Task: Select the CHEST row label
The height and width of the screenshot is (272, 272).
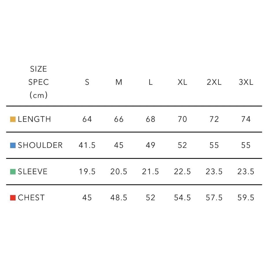Action: pos(31,198)
